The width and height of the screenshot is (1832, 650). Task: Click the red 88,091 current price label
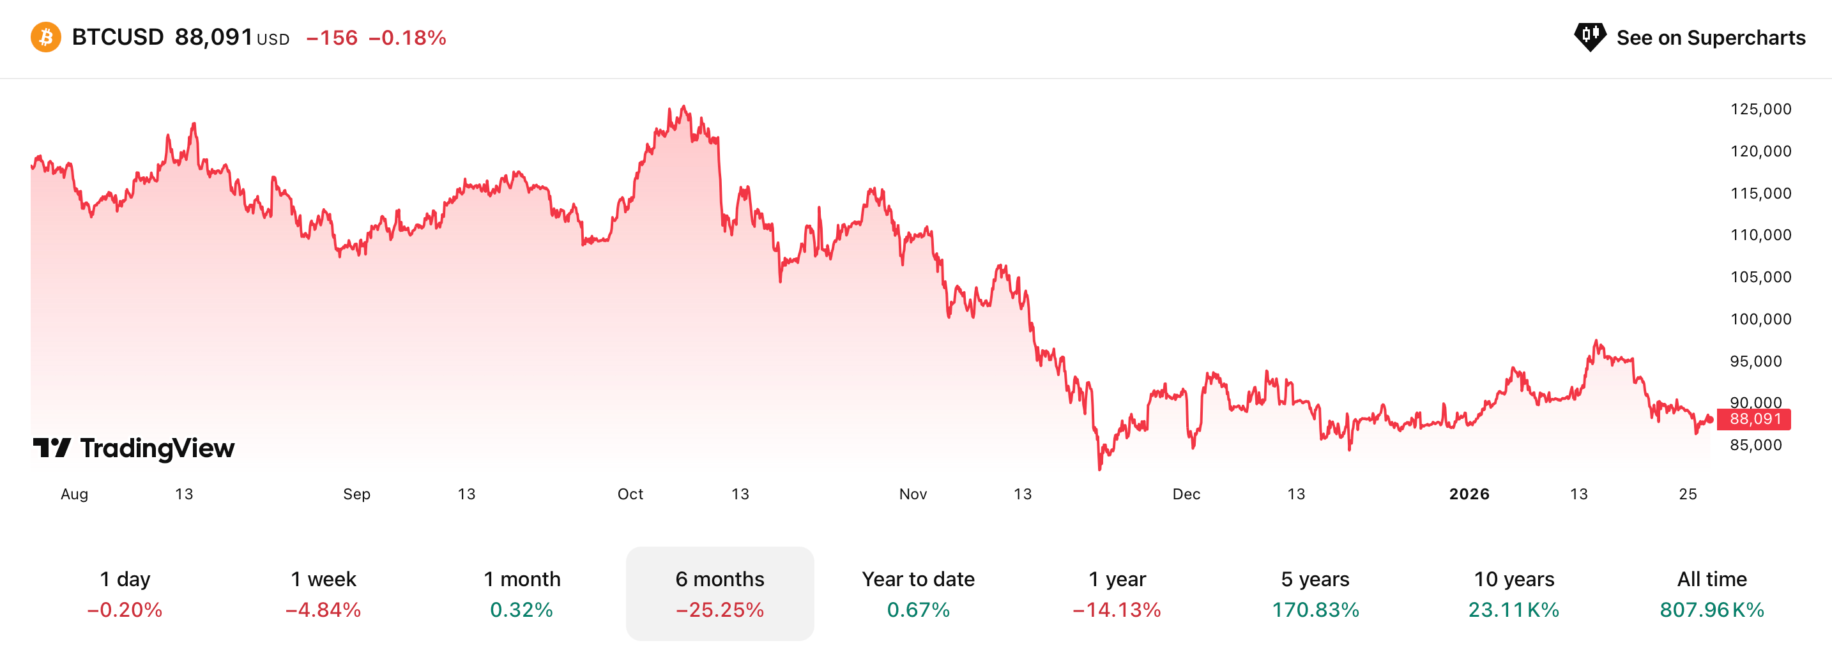click(1754, 419)
